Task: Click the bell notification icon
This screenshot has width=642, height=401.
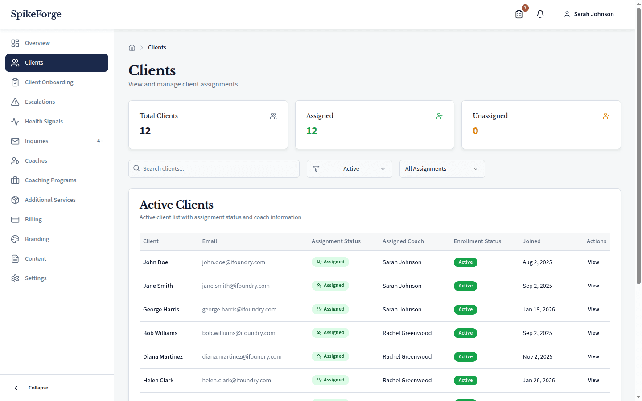Action: pos(540,14)
